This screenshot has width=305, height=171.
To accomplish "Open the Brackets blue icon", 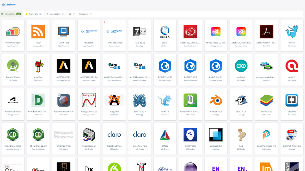I will coord(292,100).
